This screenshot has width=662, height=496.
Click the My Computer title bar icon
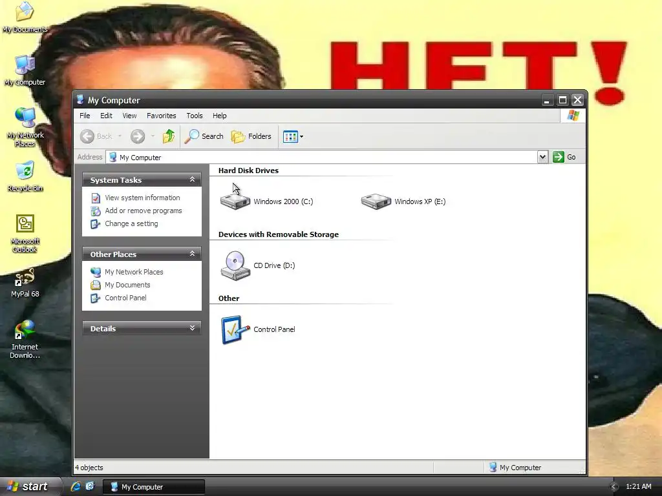[x=80, y=100]
